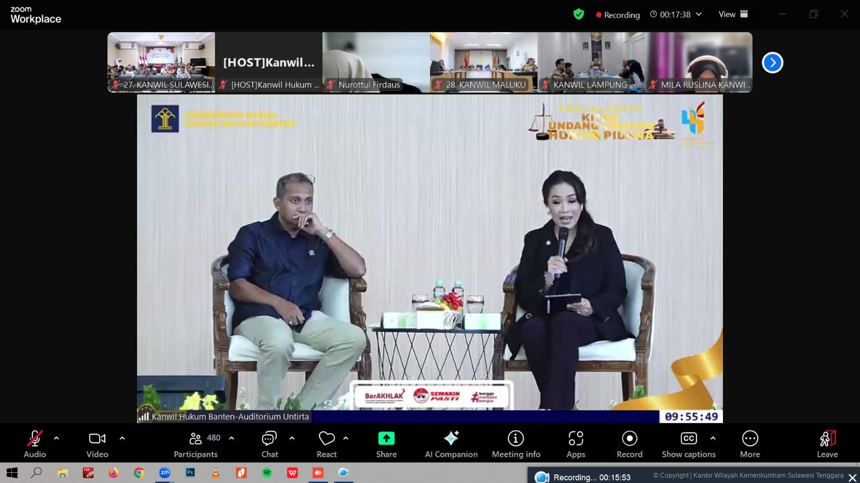Open the More options menu

pos(749,444)
